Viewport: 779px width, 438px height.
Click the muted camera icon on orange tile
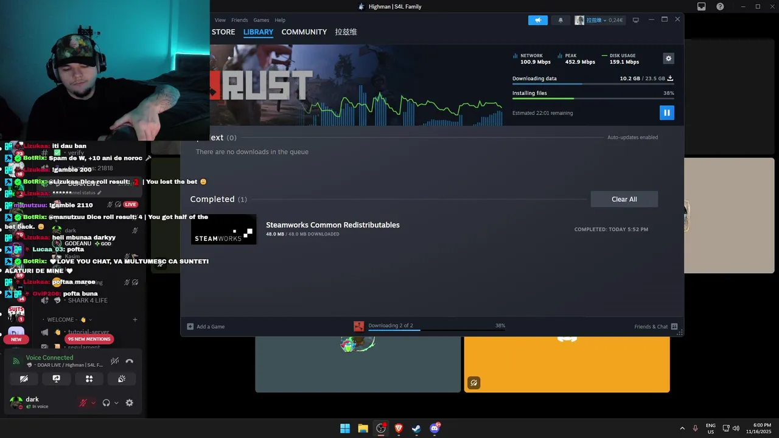[473, 383]
